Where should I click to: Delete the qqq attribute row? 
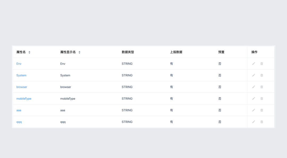click(x=262, y=122)
